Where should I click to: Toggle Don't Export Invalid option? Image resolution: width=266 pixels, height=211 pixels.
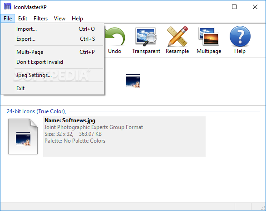53,62
